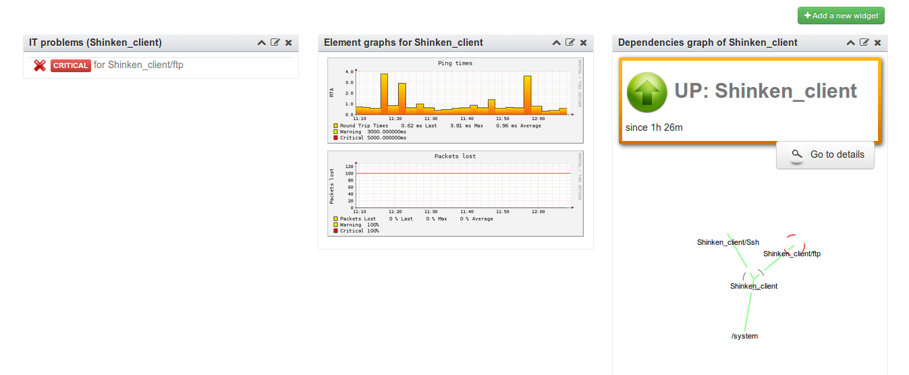Open the Packets lost graph
This screenshot has width=909, height=375.
point(456,193)
